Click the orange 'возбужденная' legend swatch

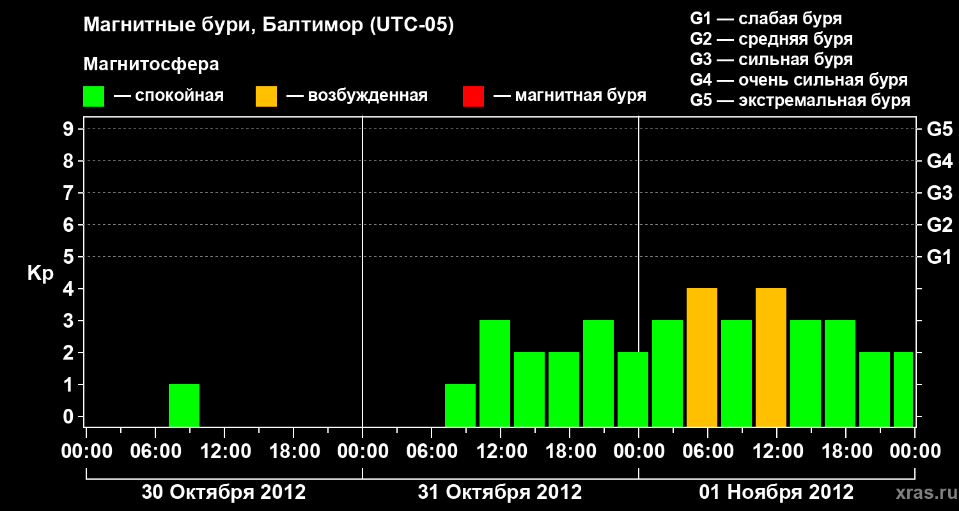point(267,96)
